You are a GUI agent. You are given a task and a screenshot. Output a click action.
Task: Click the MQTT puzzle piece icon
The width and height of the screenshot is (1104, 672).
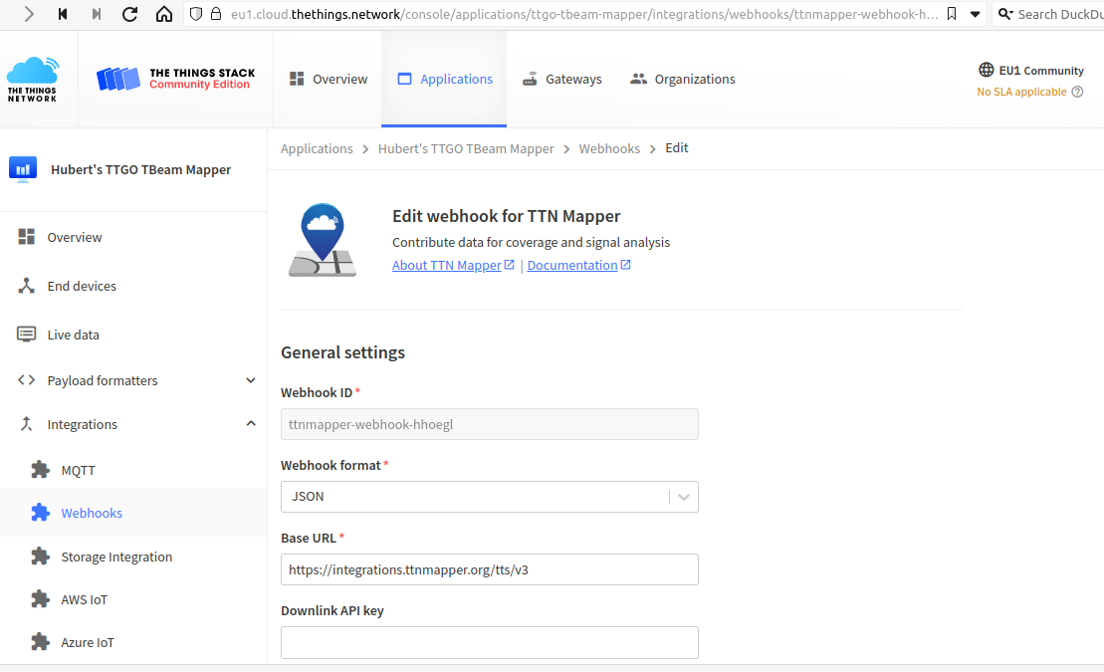click(41, 470)
